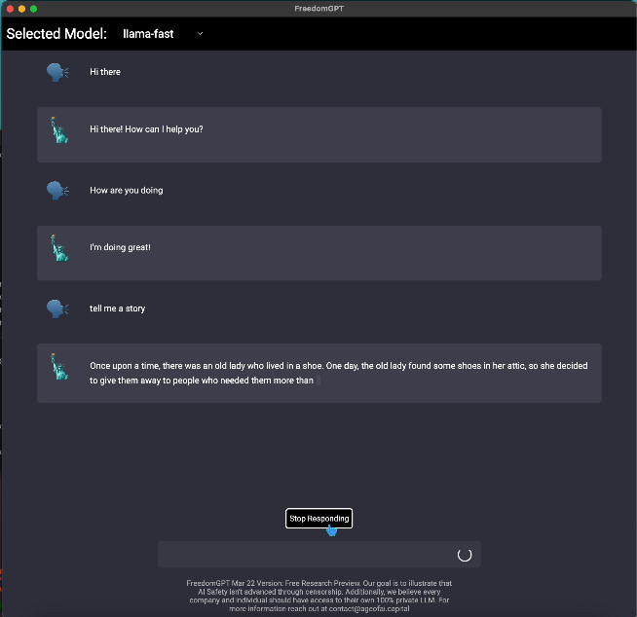Image resolution: width=637 pixels, height=617 pixels.
Task: Click Statue of Liberty icon beside the story response
Action: 59,367
